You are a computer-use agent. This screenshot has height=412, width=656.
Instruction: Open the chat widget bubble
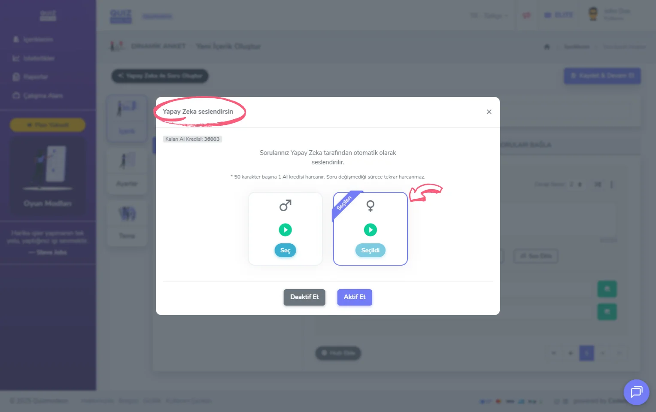tap(636, 392)
